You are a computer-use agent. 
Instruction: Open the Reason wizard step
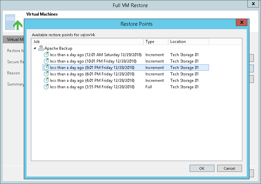14,73
